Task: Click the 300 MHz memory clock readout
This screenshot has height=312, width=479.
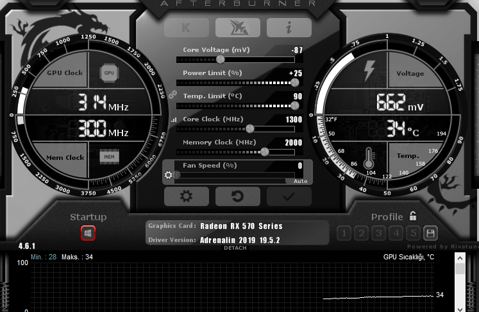Action: [103, 128]
